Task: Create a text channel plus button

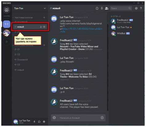Action: [44, 18]
